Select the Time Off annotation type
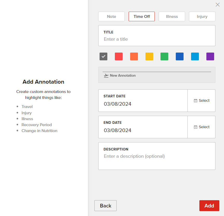224x216 pixels. pyautogui.click(x=142, y=17)
